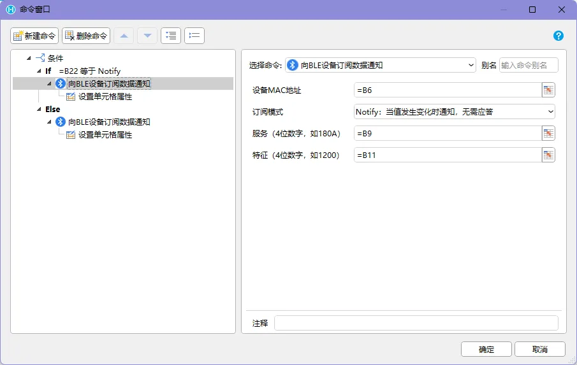Click the 取消 button
Image resolution: width=577 pixels, height=365 pixels.
click(x=540, y=349)
